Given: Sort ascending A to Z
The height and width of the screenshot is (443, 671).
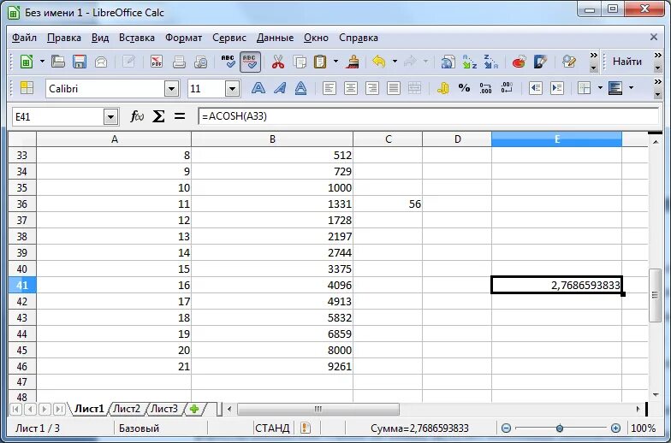Looking at the screenshot, I should click(x=469, y=62).
